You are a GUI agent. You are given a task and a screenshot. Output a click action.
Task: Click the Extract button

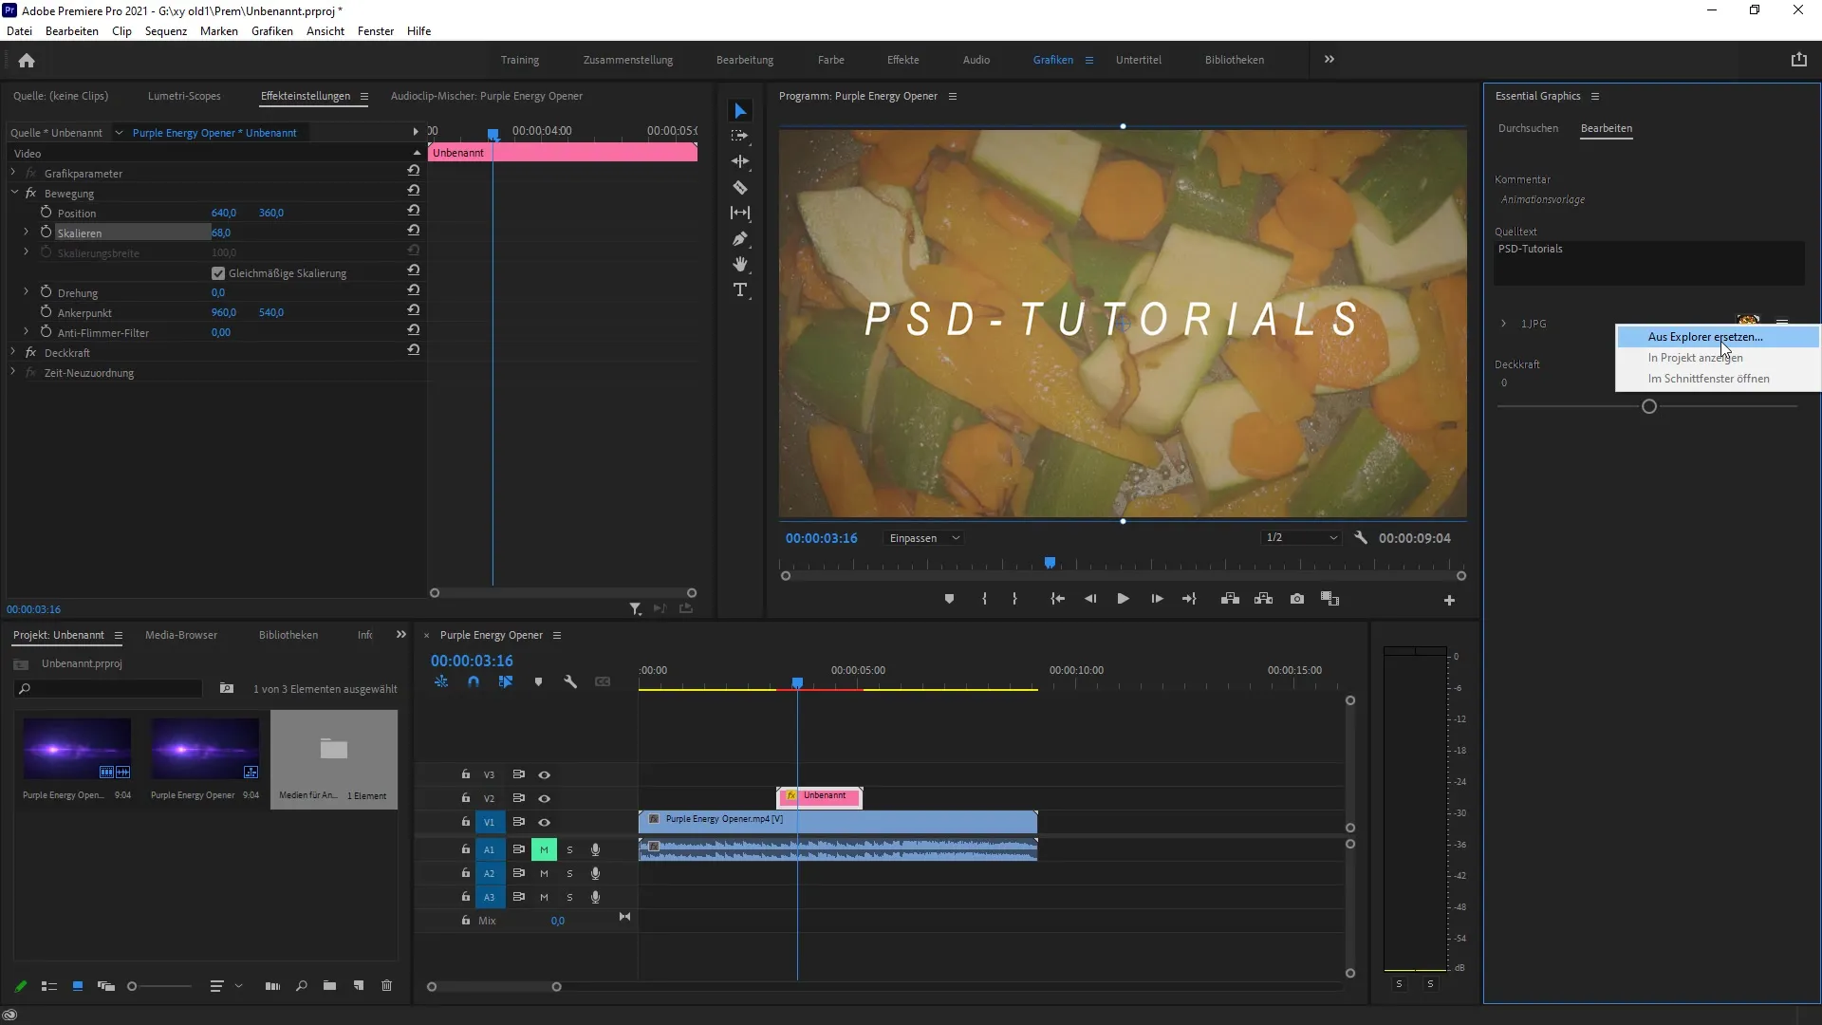pos(1263,599)
